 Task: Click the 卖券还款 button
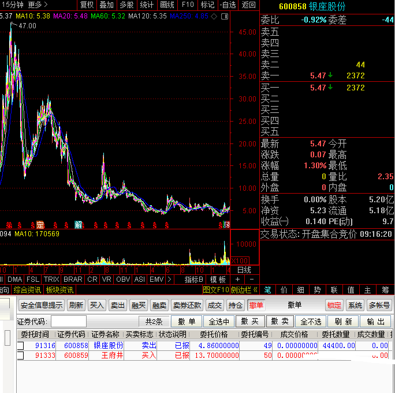click(x=187, y=305)
